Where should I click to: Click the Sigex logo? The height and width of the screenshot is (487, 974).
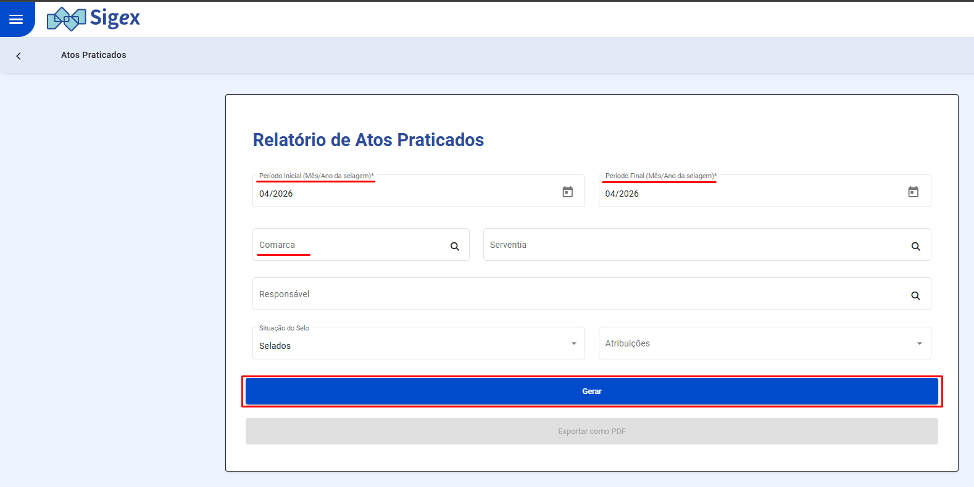point(94,18)
